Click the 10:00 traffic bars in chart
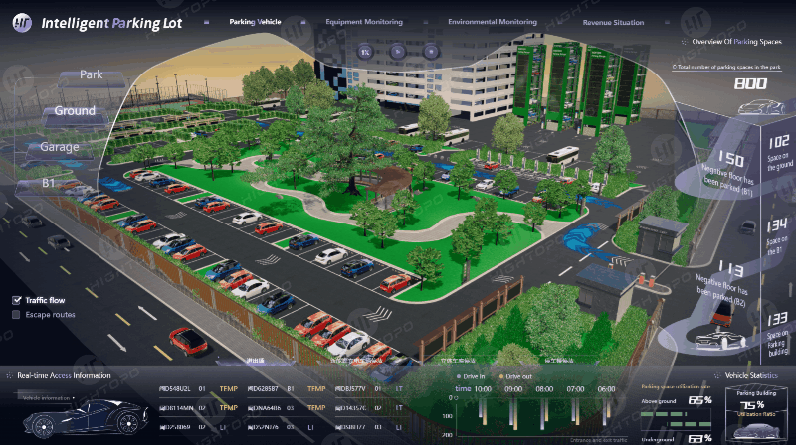796x445 pixels. click(483, 411)
